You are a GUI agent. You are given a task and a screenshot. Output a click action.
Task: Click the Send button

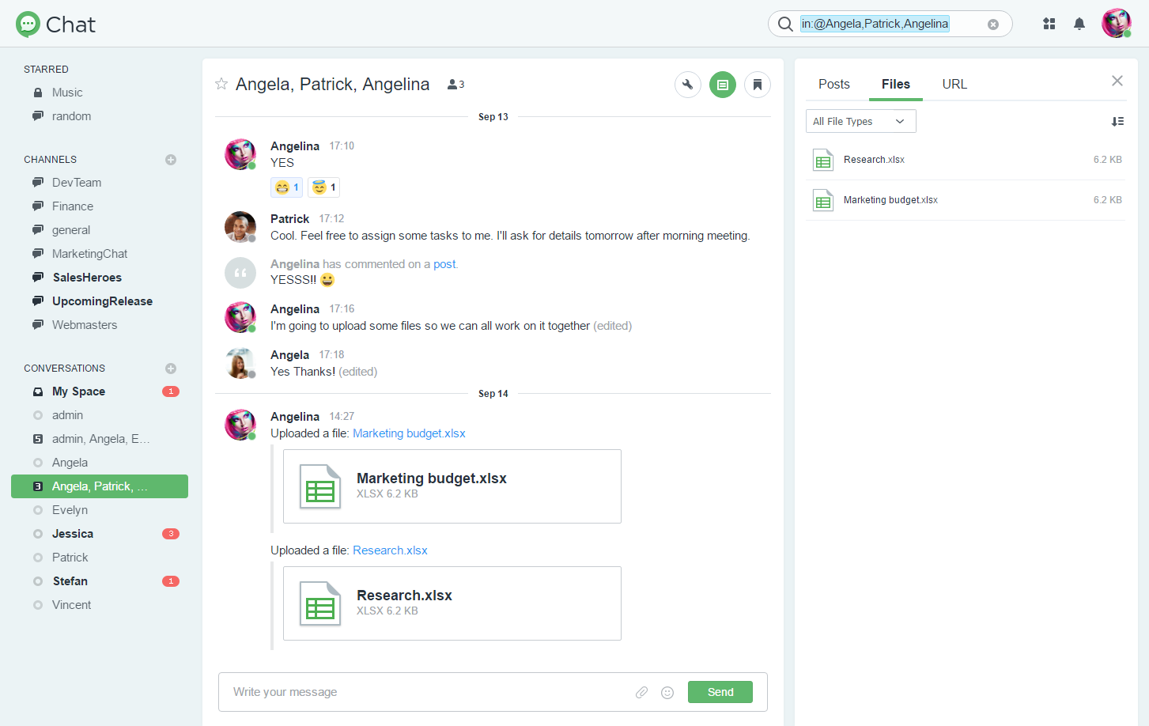pos(720,692)
